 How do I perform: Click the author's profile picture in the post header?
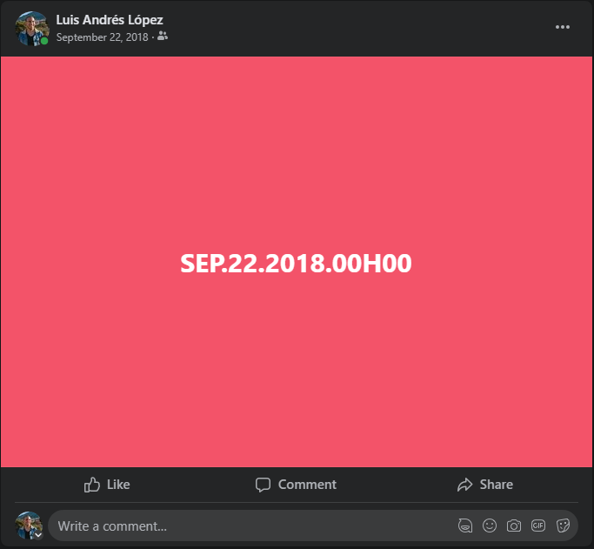pyautogui.click(x=32, y=29)
